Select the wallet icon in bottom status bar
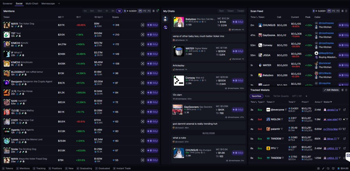This screenshot has width=350, height=171. click(x=328, y=168)
